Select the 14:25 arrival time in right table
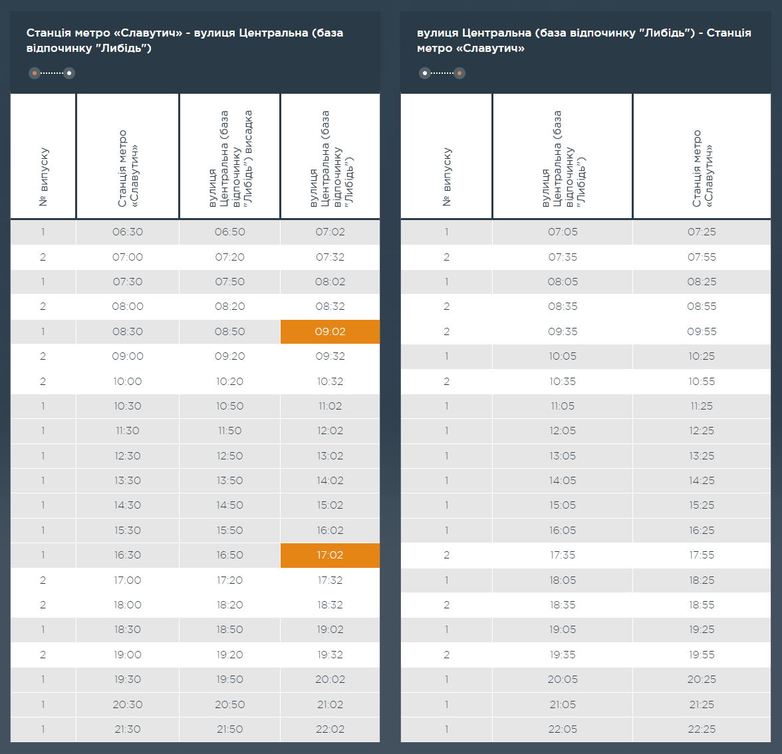782x754 pixels. tap(702, 481)
